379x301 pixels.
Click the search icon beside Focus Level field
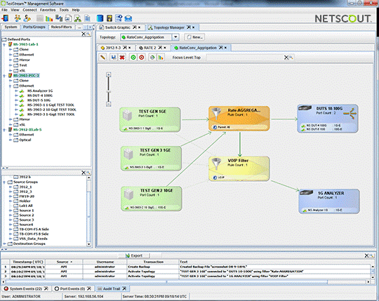pos(291,58)
